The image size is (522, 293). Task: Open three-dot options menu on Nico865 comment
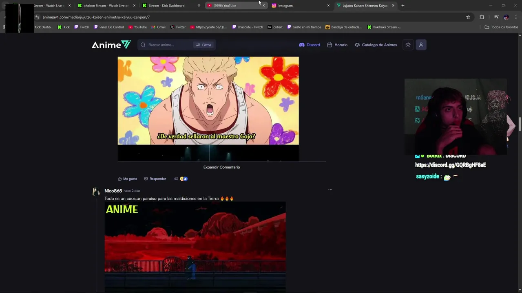[x=330, y=190]
